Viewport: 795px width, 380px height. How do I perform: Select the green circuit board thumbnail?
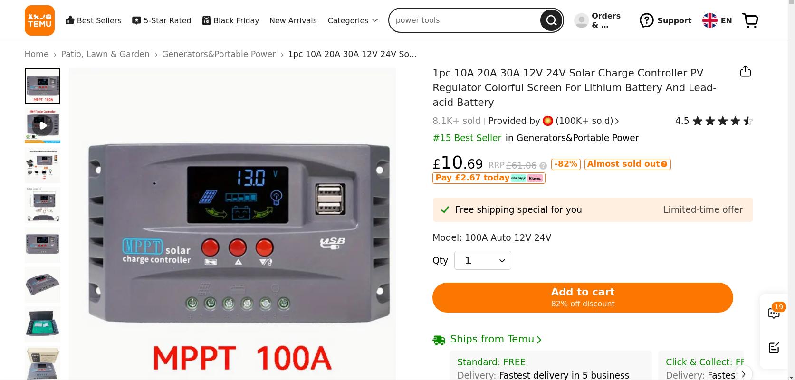coord(43,324)
